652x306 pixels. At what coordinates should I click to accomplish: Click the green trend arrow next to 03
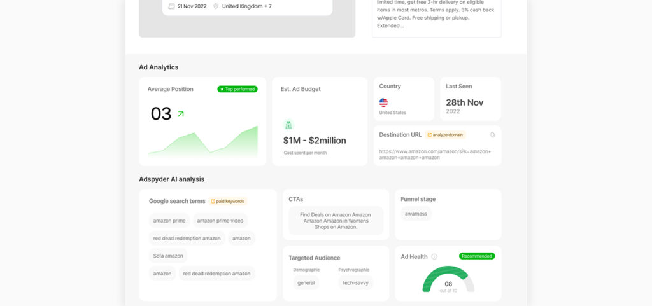point(180,114)
